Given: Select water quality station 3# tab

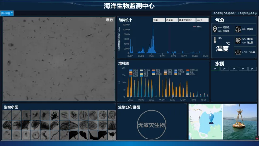Looking at the screenshot, I should click(234, 69).
